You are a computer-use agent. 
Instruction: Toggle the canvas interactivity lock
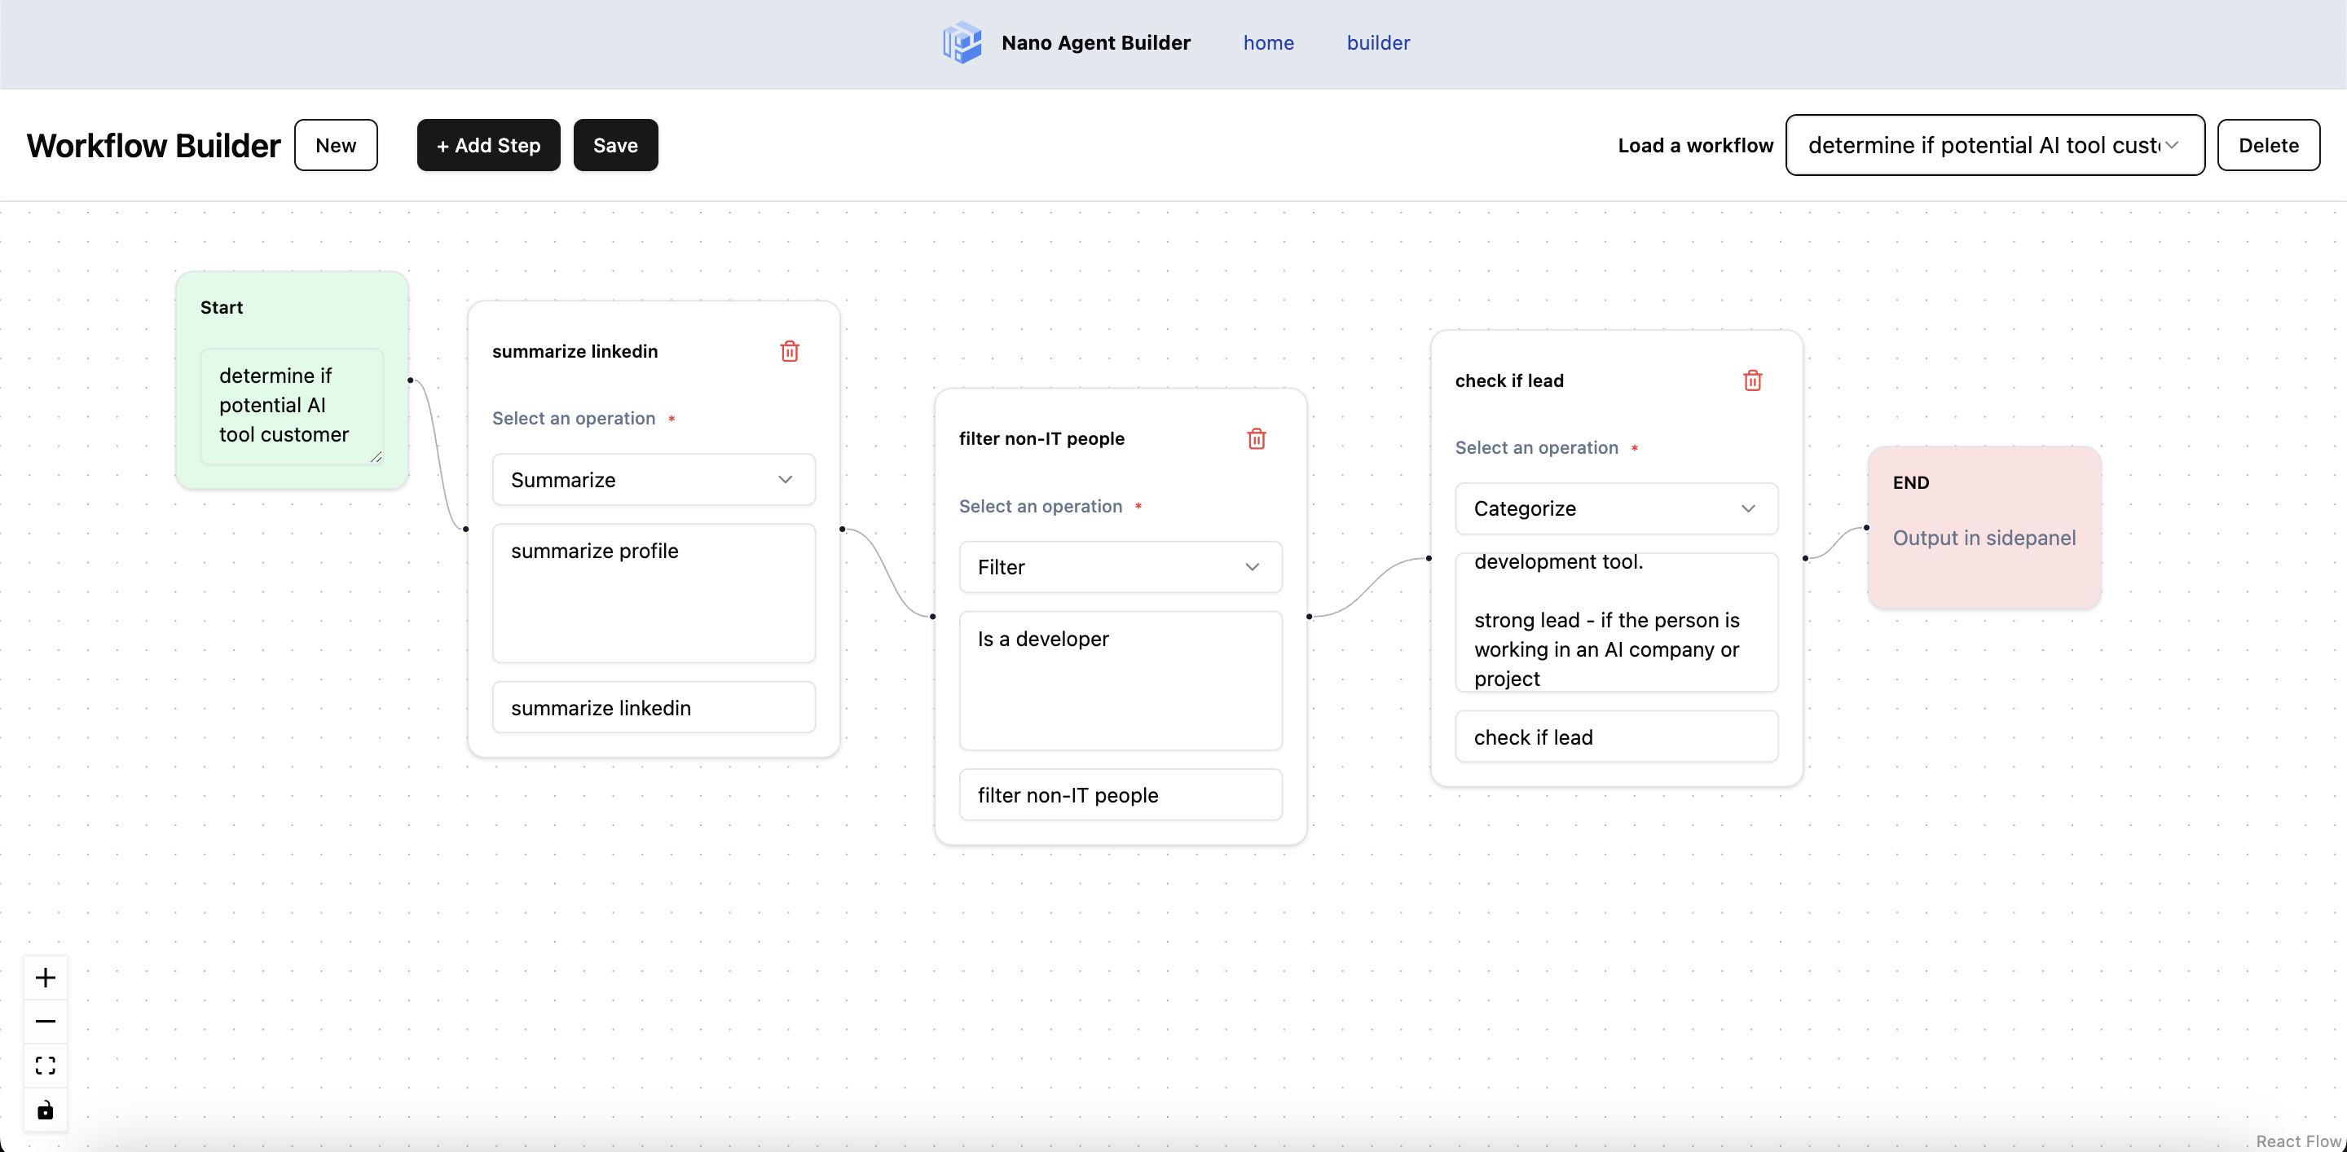pyautogui.click(x=45, y=1110)
